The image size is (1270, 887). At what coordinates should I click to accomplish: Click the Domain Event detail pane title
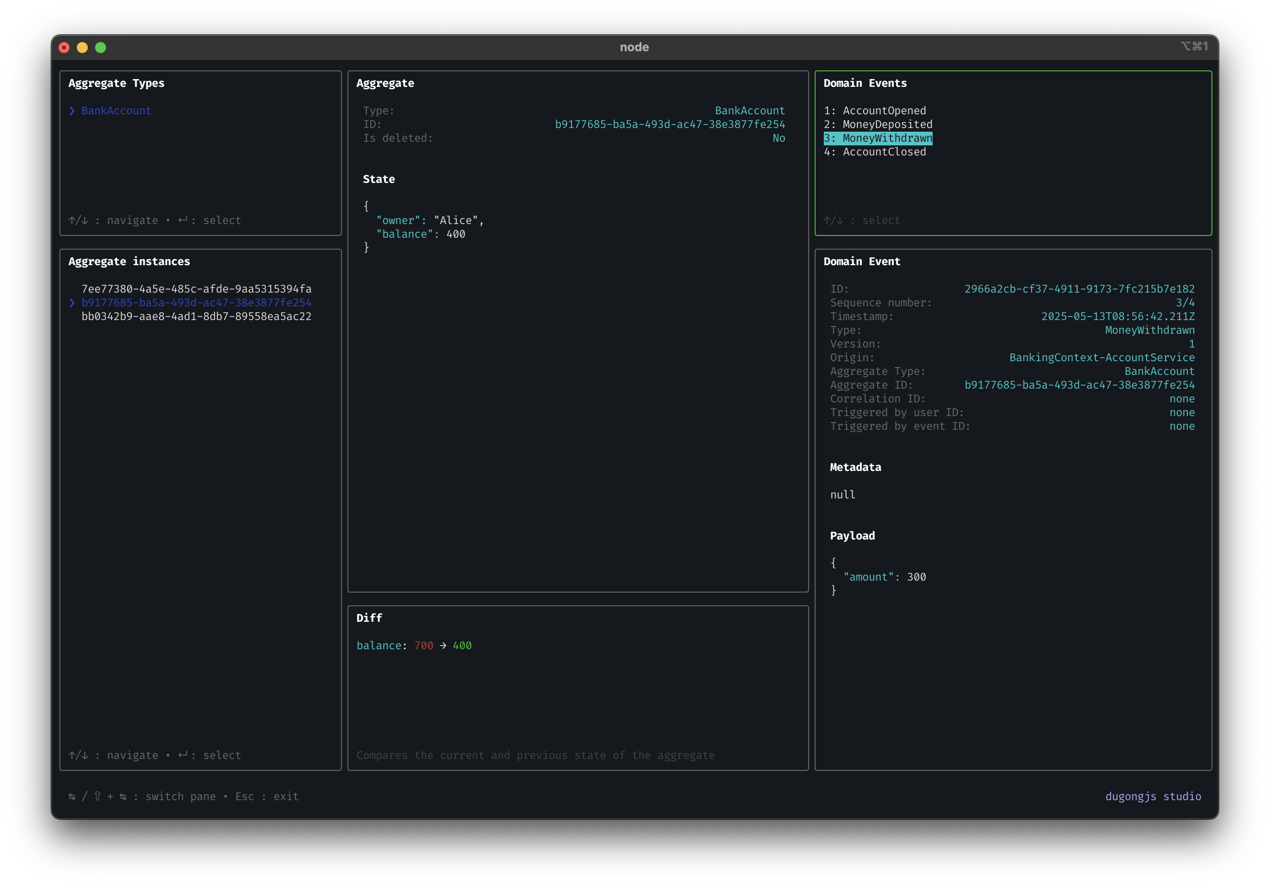[x=862, y=261]
